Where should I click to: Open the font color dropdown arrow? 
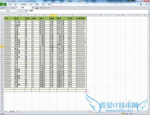(39, 8)
